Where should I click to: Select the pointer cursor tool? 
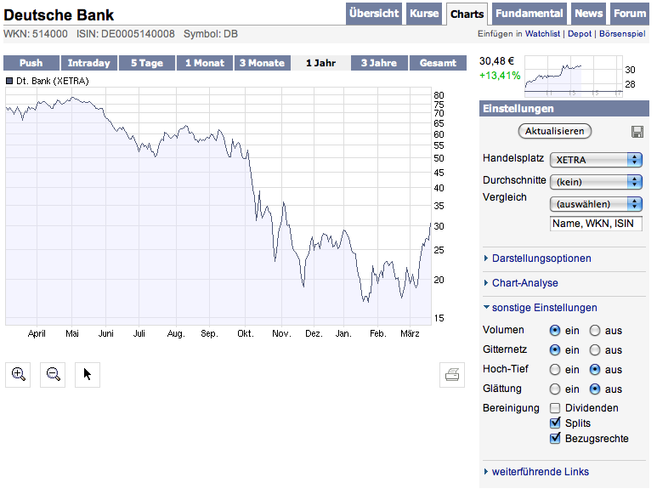[88, 375]
